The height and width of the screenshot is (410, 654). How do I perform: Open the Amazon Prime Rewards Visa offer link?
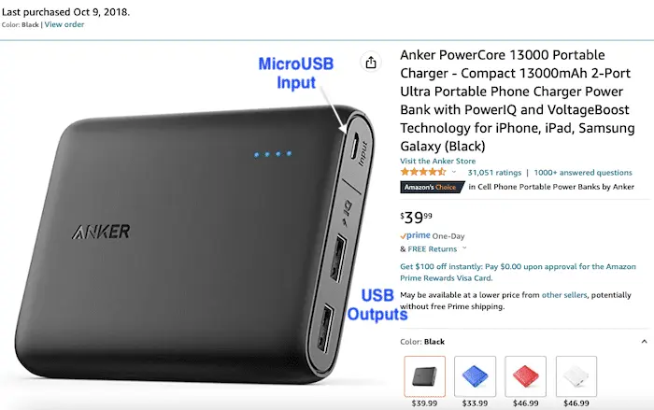click(518, 272)
